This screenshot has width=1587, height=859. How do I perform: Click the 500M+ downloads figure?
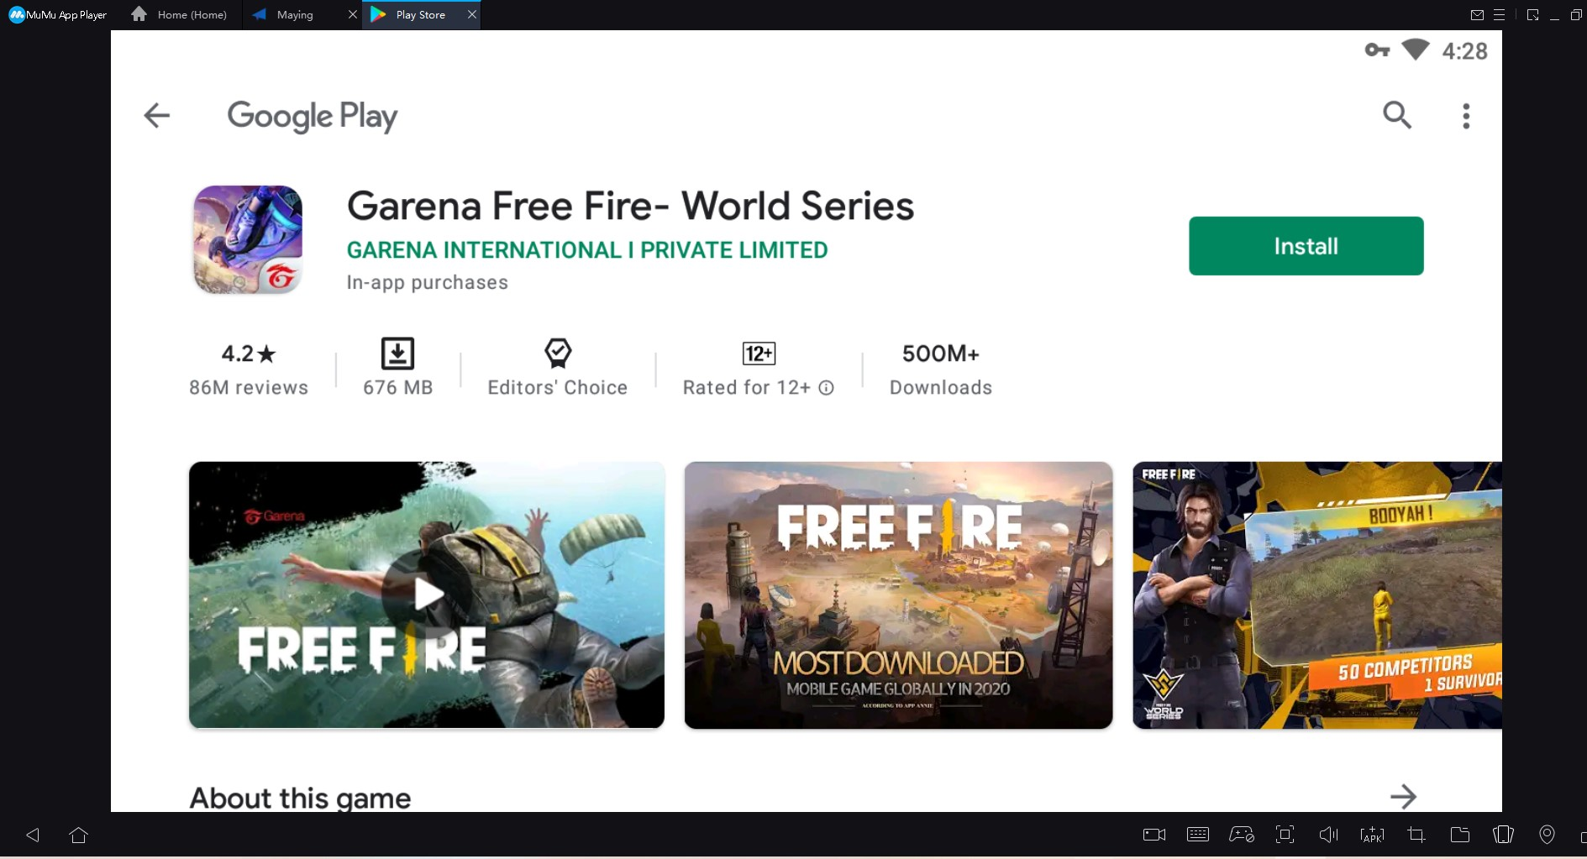(x=941, y=354)
